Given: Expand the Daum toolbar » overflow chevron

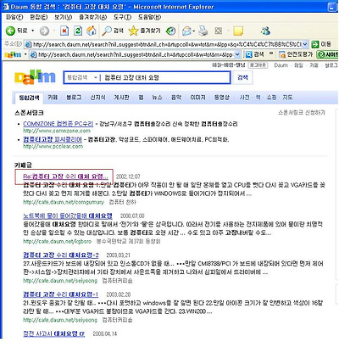Looking at the screenshot, I should tap(271, 53).
